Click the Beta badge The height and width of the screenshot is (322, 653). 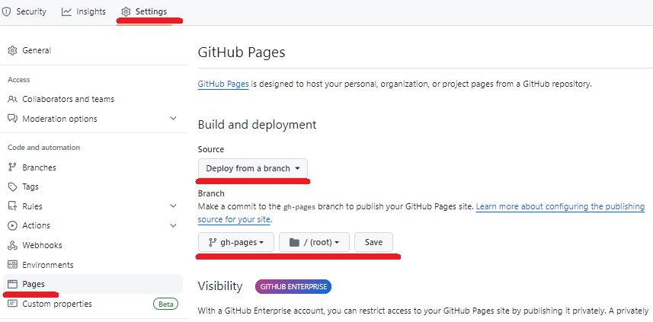(166, 304)
